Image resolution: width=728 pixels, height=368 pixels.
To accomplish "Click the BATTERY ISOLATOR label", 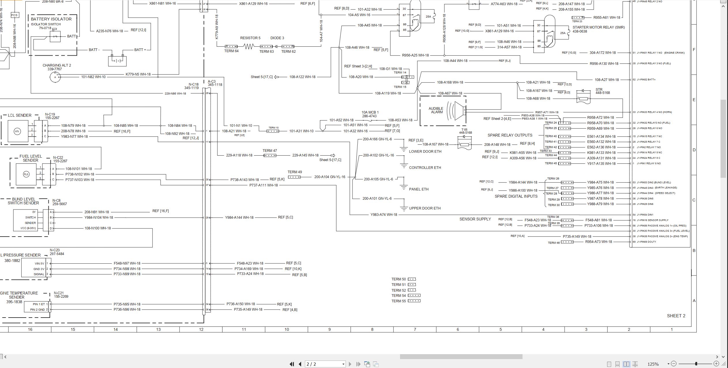I will (x=51, y=19).
